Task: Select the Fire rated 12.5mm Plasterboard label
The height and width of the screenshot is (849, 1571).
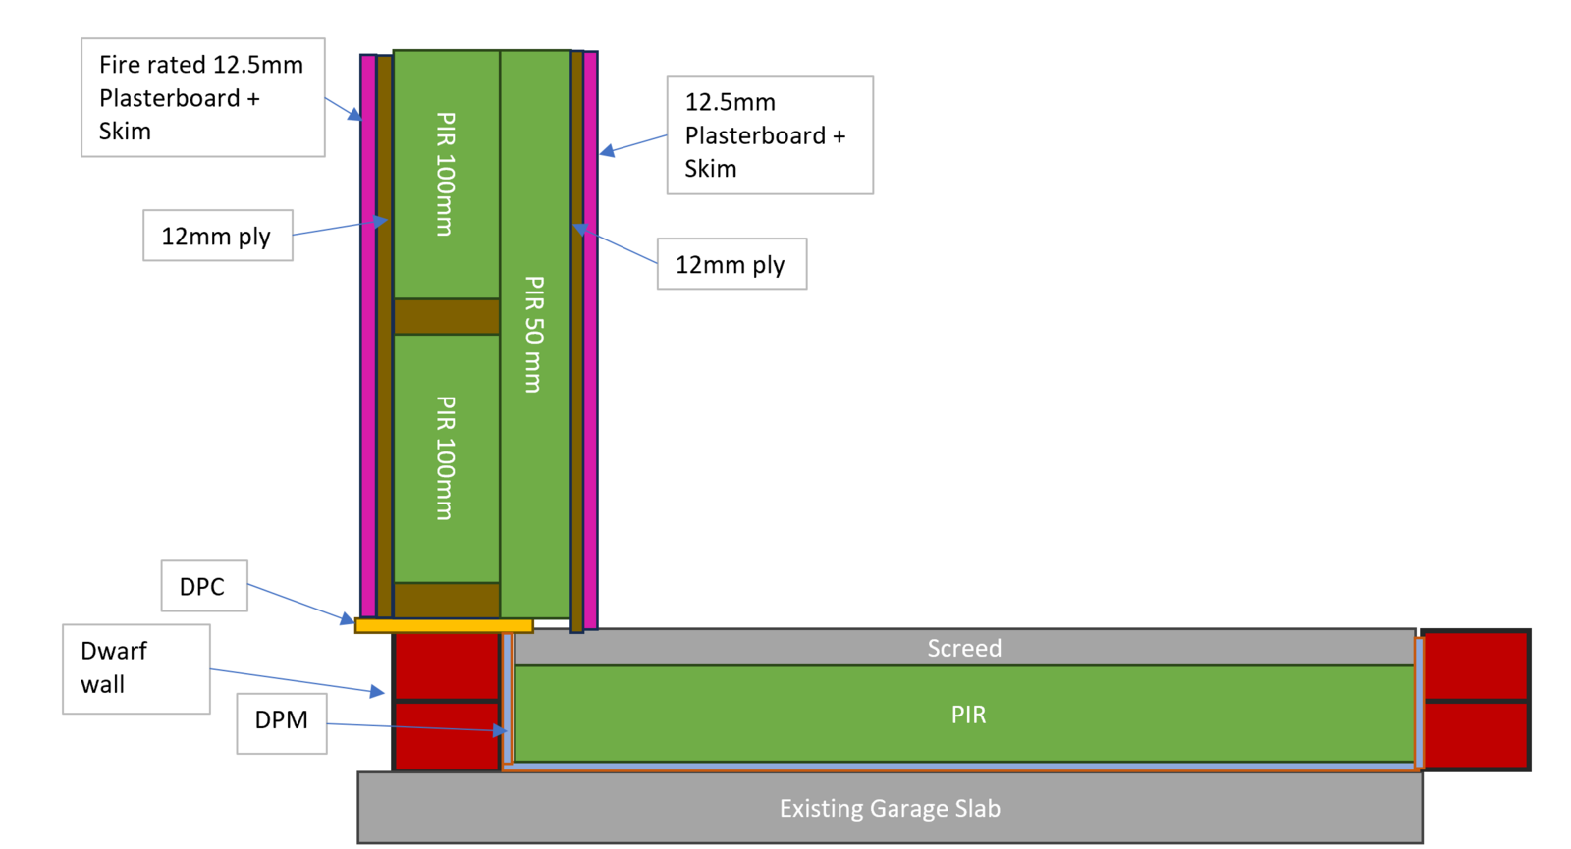Action: (202, 97)
